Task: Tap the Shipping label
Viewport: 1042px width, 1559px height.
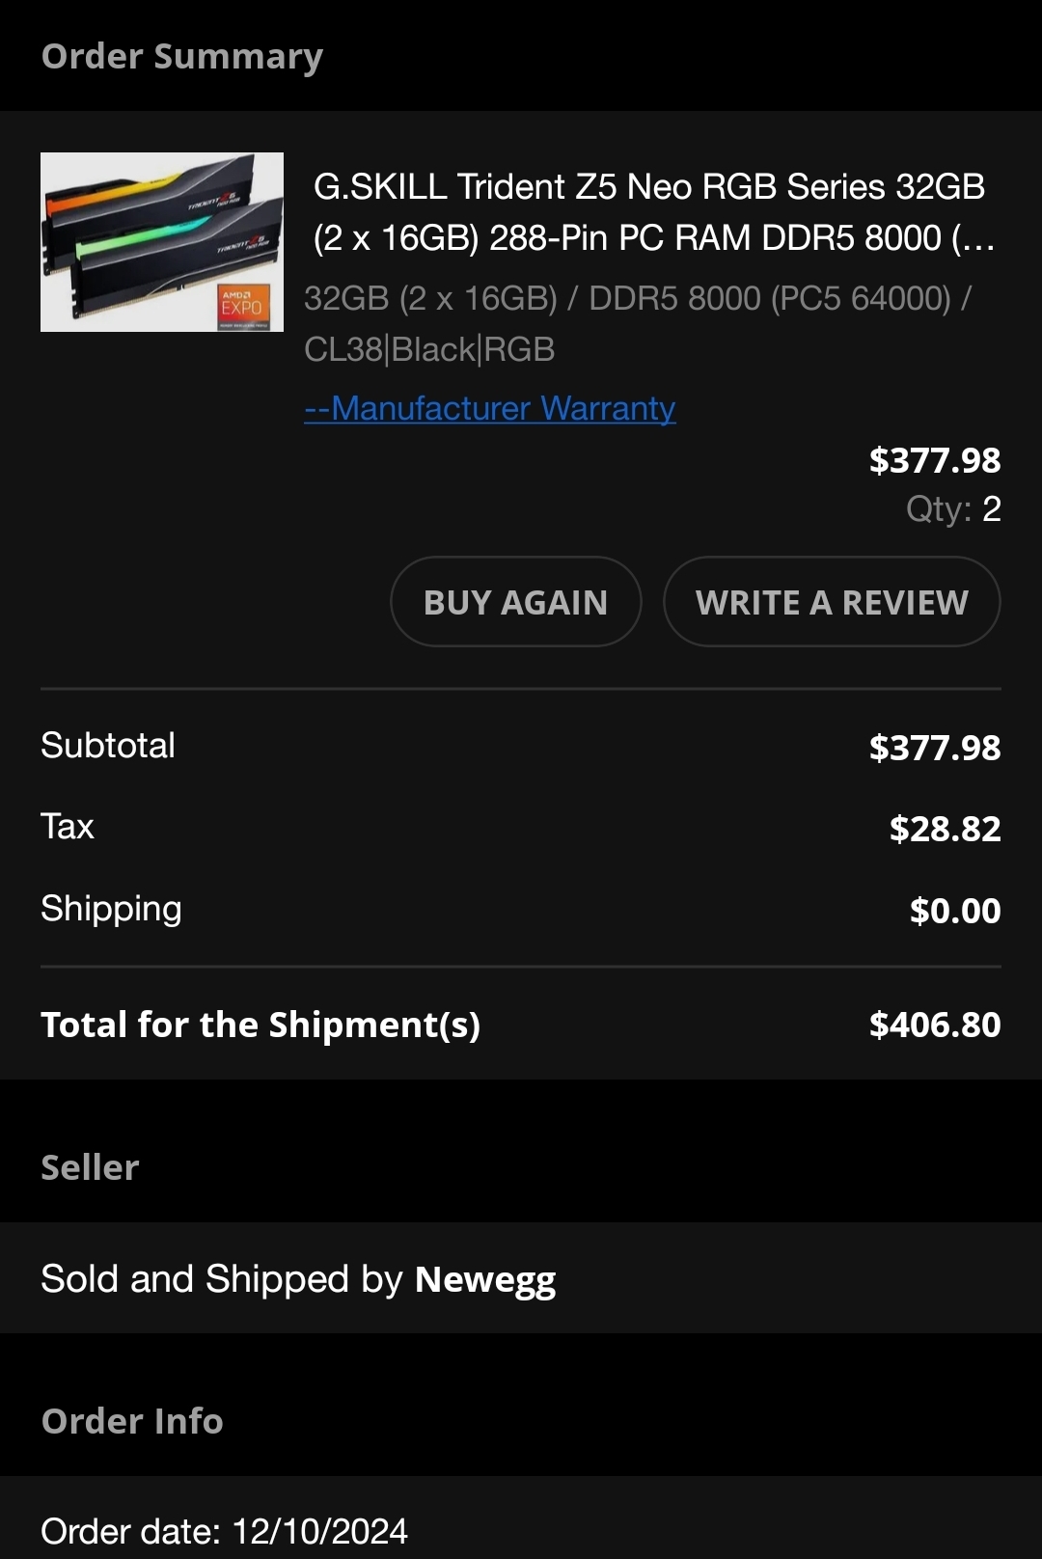Action: pyautogui.click(x=111, y=909)
